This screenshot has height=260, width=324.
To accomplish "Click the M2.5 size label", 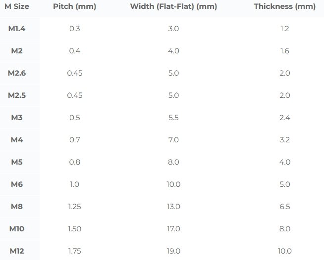I will pos(17,95).
